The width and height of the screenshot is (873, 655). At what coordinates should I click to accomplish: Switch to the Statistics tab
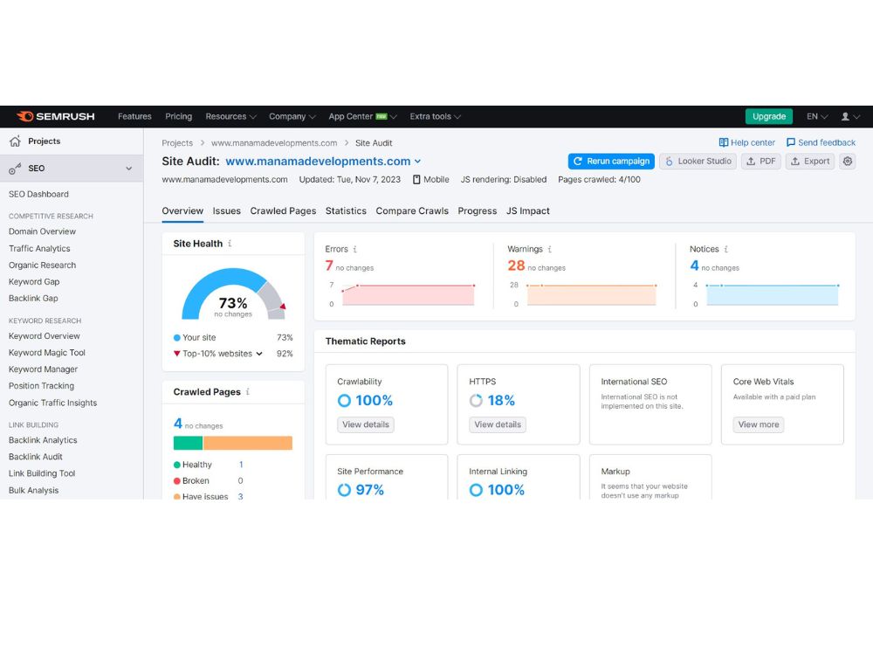(x=346, y=211)
